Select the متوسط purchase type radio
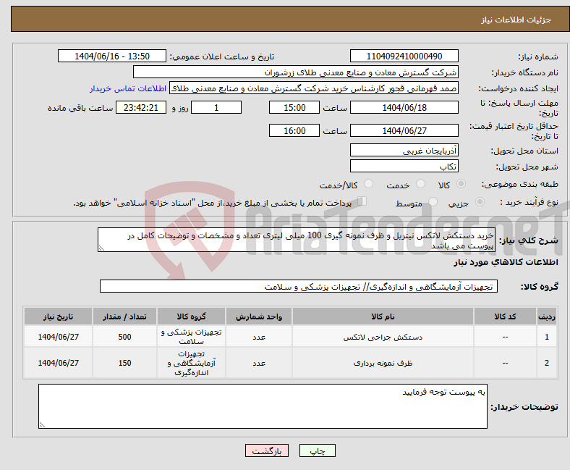The height and width of the screenshot is (470, 570). click(x=433, y=202)
